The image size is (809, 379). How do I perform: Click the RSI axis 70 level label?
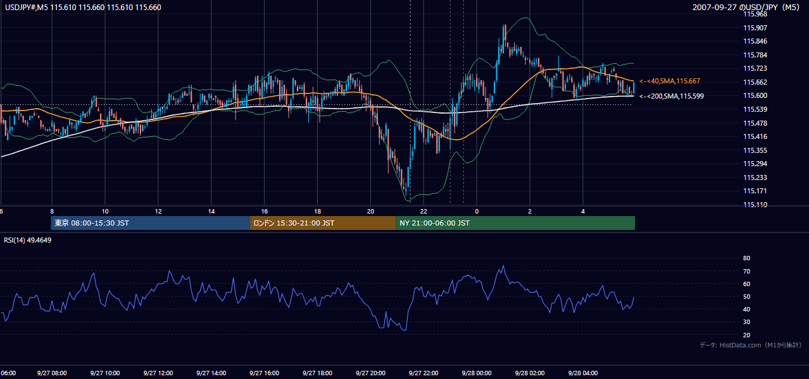746,271
